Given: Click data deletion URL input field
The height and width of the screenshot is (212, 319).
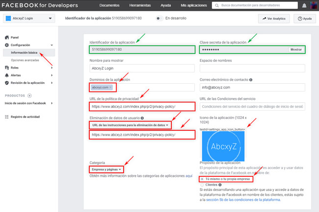Looking at the screenshot, I should click(142, 135).
